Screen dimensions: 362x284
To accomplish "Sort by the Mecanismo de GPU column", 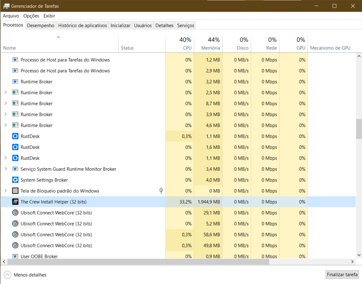I will tap(332, 44).
